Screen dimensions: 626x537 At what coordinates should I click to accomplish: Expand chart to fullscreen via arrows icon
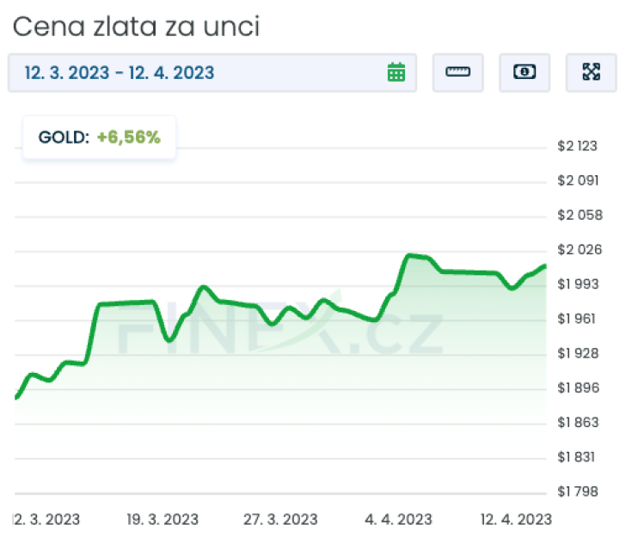pos(592,73)
